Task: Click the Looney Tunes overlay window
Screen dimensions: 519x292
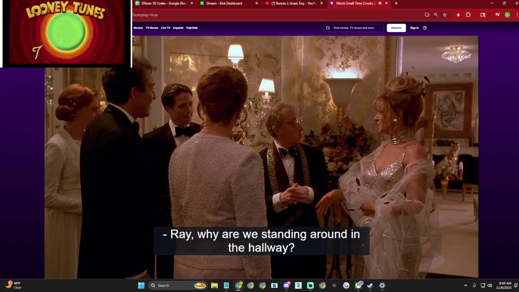Action: [66, 33]
